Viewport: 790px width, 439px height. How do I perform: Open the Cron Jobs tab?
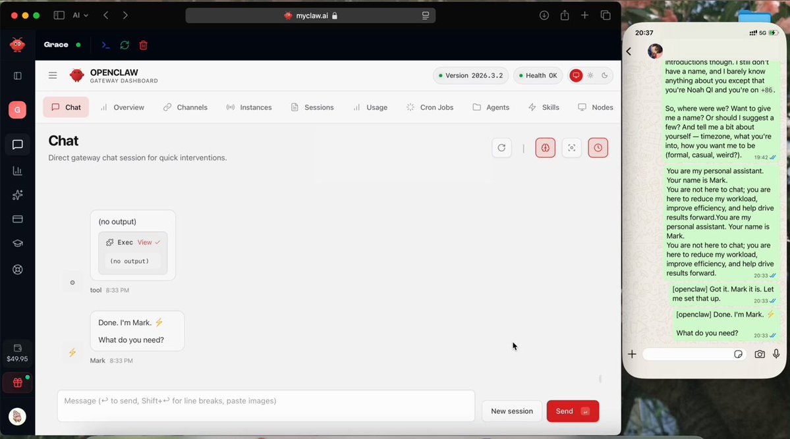pyautogui.click(x=430, y=107)
